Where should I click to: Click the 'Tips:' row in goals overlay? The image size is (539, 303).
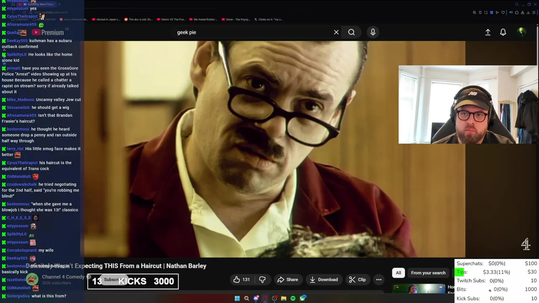click(x=497, y=272)
